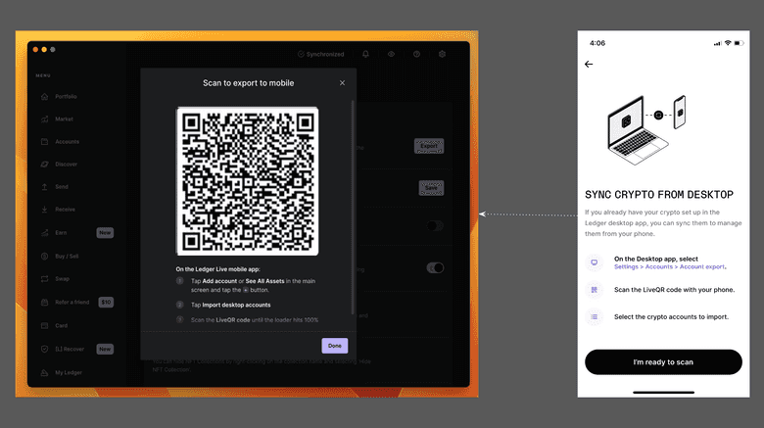Screen dimensions: 764x428
Task: Tap the I'm ready to scan button
Action: click(x=662, y=362)
